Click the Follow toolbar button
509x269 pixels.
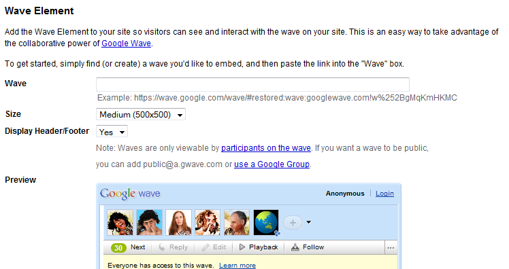point(308,247)
